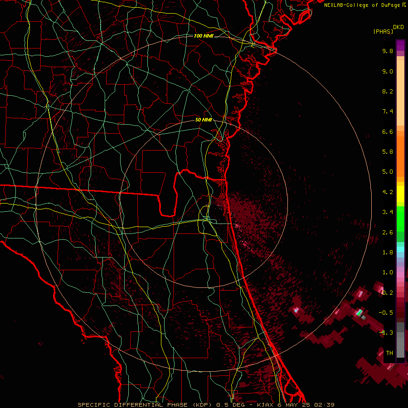
Task: Click the 5.8 scale value
Action: (388, 152)
